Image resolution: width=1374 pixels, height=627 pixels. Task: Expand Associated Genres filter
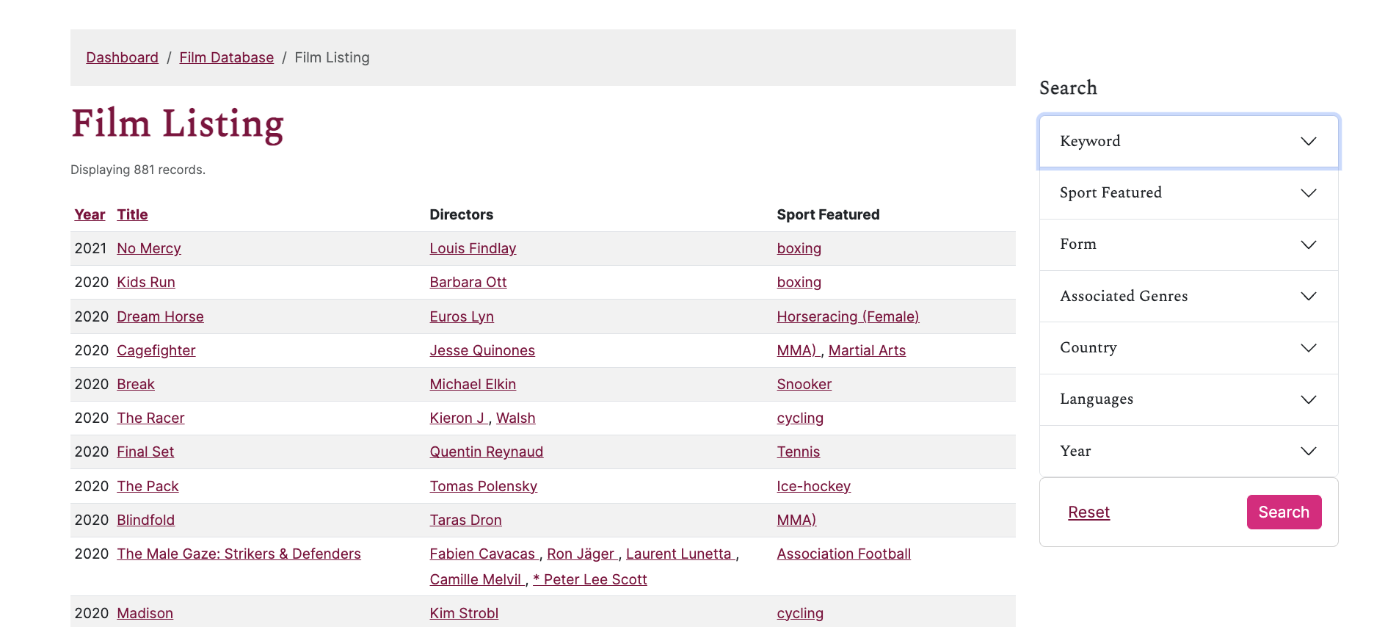1188,296
